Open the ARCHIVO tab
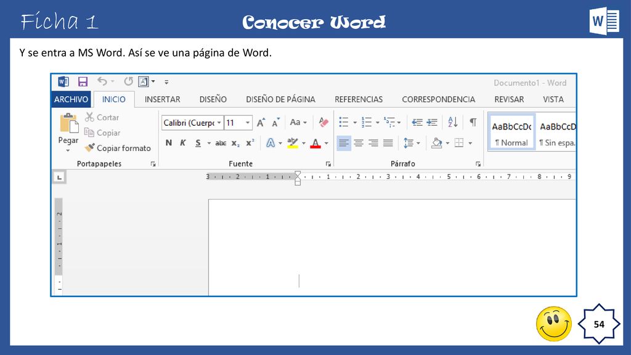Viewport: 631px width, 355px height. (x=71, y=99)
